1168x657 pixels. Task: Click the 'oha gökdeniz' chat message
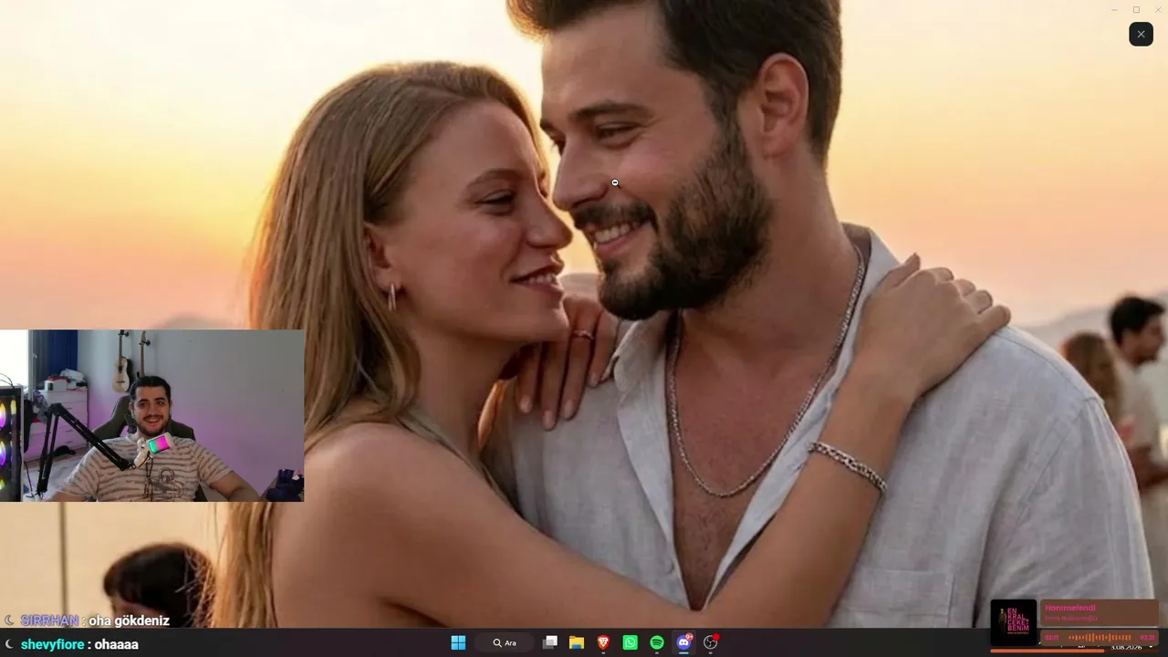click(x=129, y=620)
